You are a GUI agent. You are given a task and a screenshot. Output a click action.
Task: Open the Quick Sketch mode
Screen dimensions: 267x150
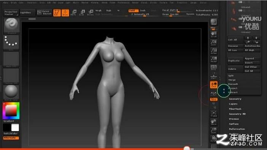[44, 13]
